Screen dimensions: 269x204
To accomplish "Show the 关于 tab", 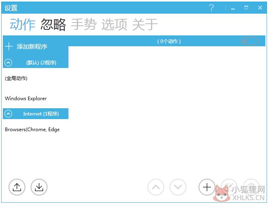I will point(145,25).
